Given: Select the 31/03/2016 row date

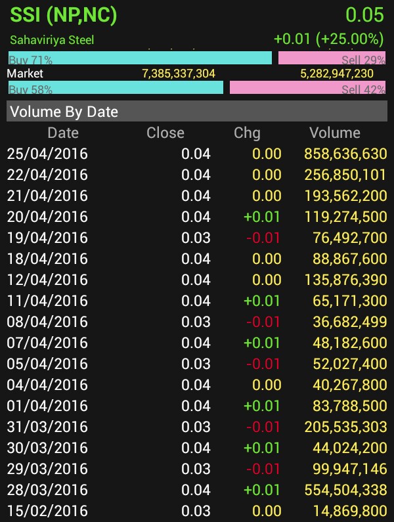Looking at the screenshot, I should click(47, 426).
